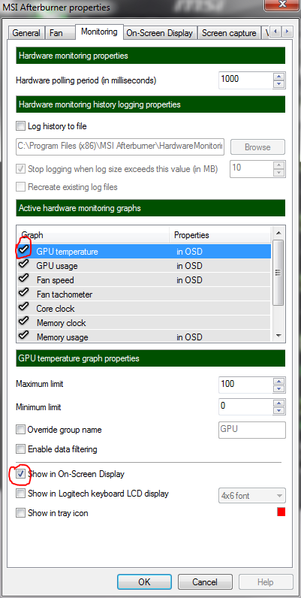
Task: Toggle the Core clock graph checkmark
Action: pyautogui.click(x=23, y=307)
